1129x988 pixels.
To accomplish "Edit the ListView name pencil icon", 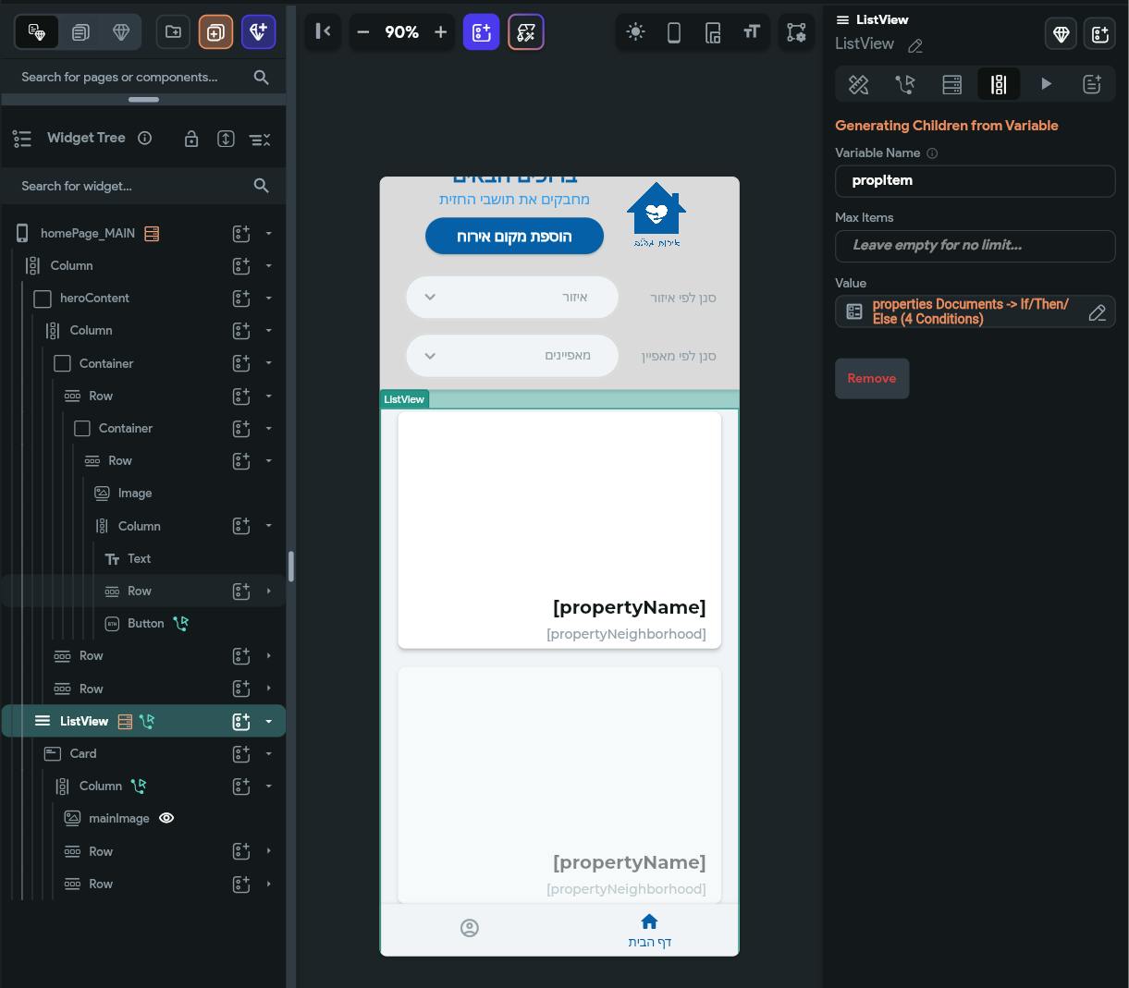I will [x=915, y=45].
